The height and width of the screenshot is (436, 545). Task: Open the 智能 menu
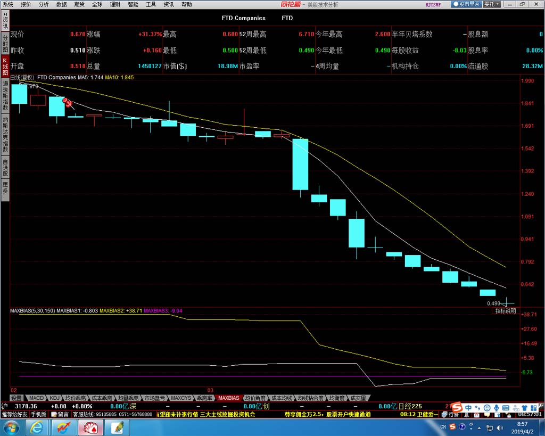click(133, 4)
